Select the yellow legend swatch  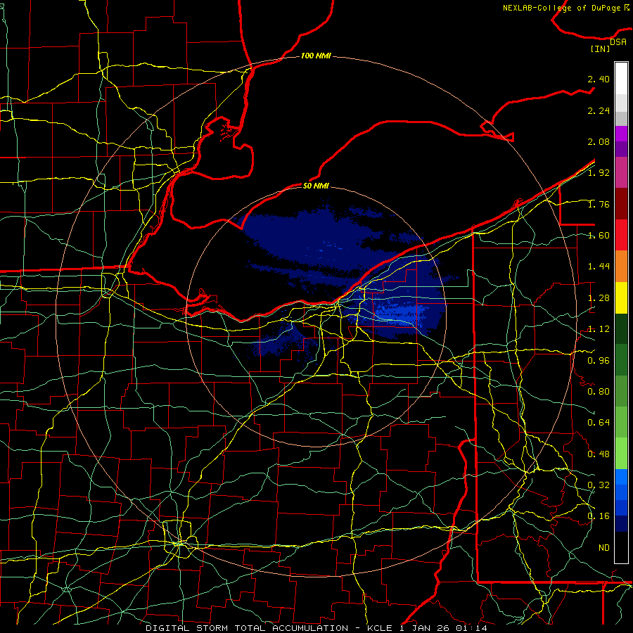pyautogui.click(x=621, y=298)
